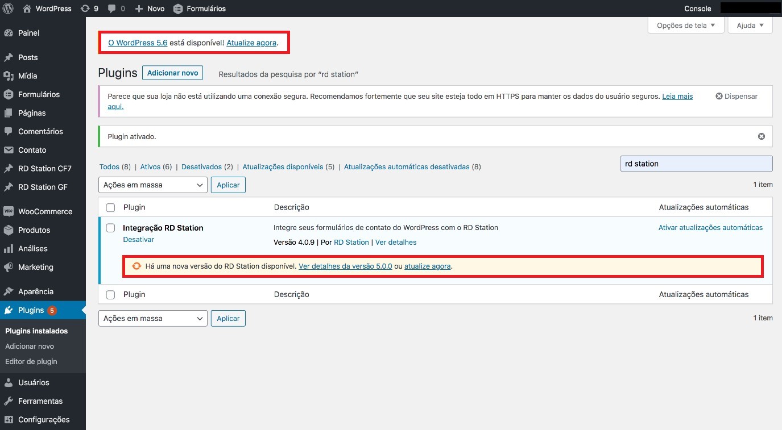Expand the Ajuda help panel
Viewport: 782px width, 430px height.
click(x=750, y=25)
